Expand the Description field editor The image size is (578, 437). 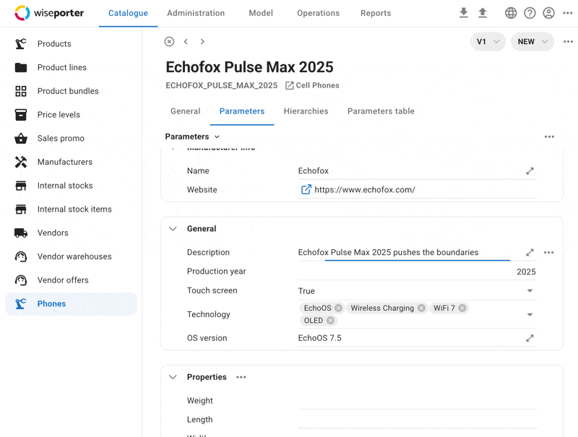(x=530, y=252)
